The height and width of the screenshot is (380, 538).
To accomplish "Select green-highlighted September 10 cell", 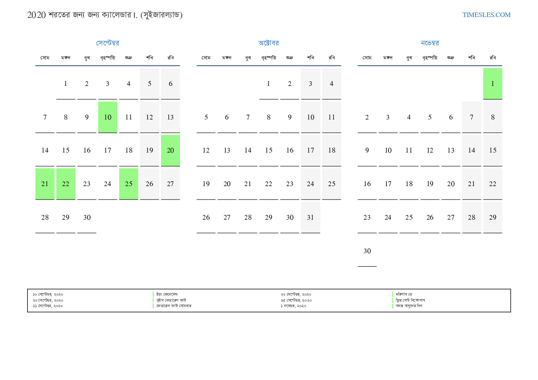I will coord(108,117).
